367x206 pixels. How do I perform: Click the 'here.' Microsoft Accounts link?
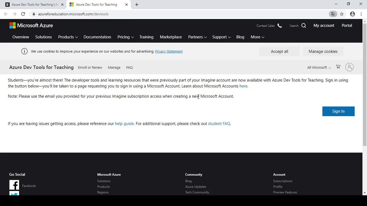[244, 86]
